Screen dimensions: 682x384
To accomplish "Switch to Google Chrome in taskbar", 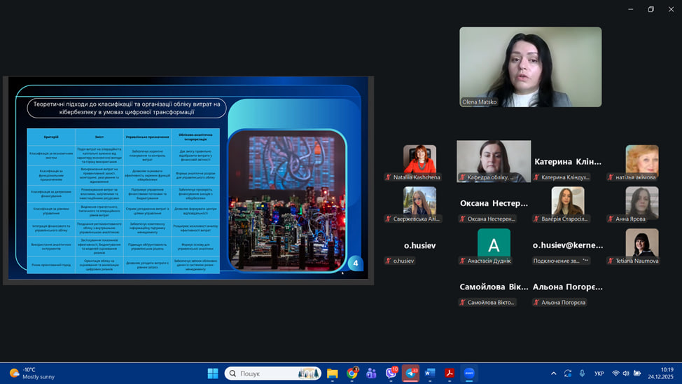I will coord(352,373).
